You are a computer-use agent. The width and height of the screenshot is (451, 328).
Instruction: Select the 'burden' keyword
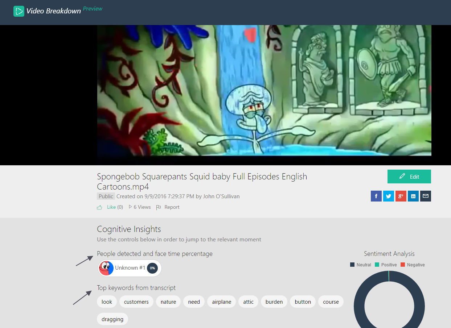[274, 302]
